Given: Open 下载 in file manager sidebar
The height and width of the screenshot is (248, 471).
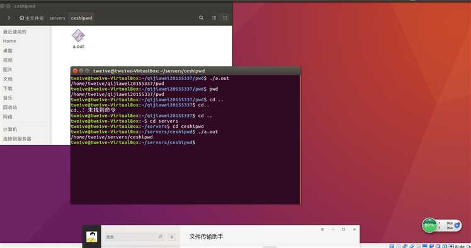Looking at the screenshot, I should coord(8,89).
